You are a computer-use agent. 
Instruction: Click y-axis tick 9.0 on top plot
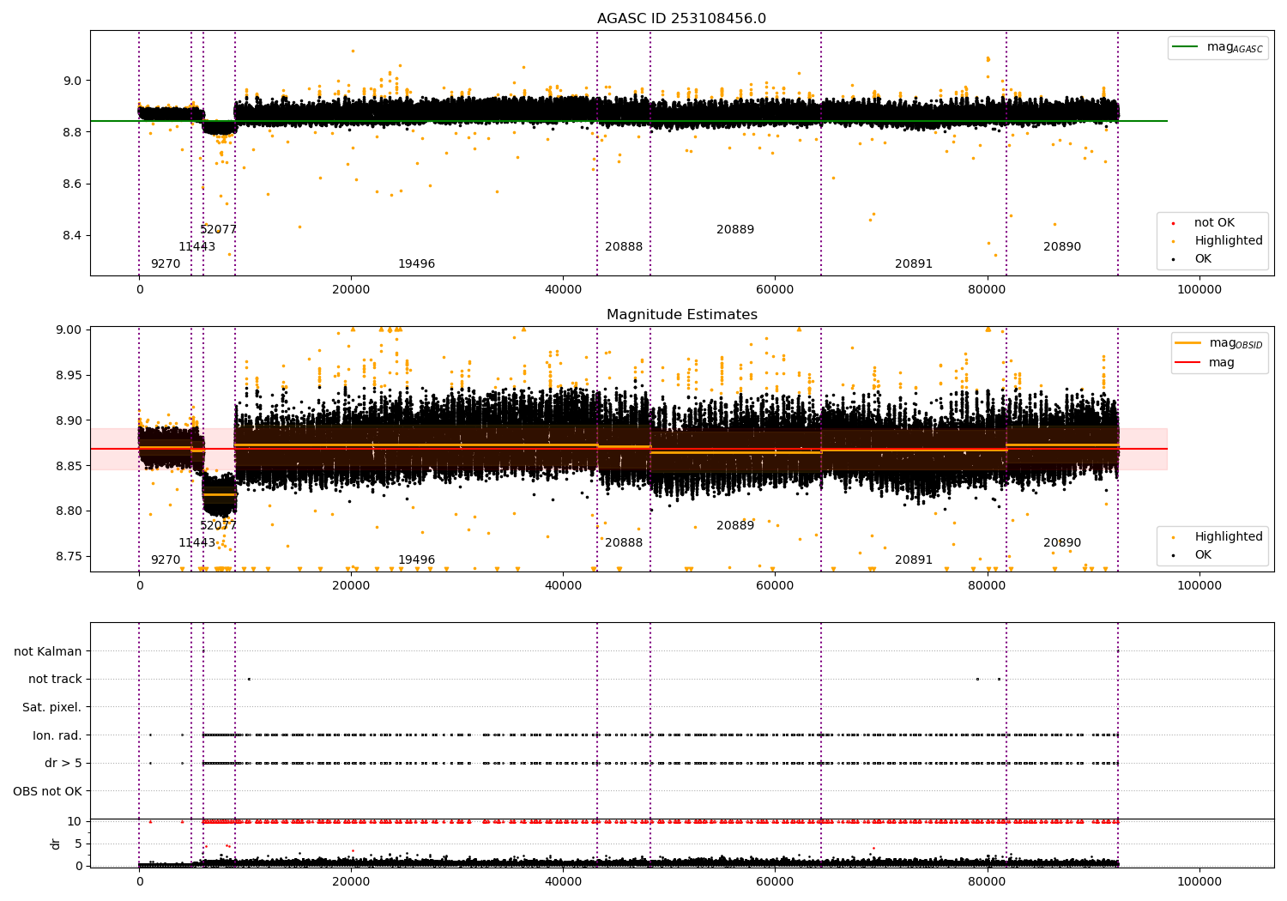[71, 81]
